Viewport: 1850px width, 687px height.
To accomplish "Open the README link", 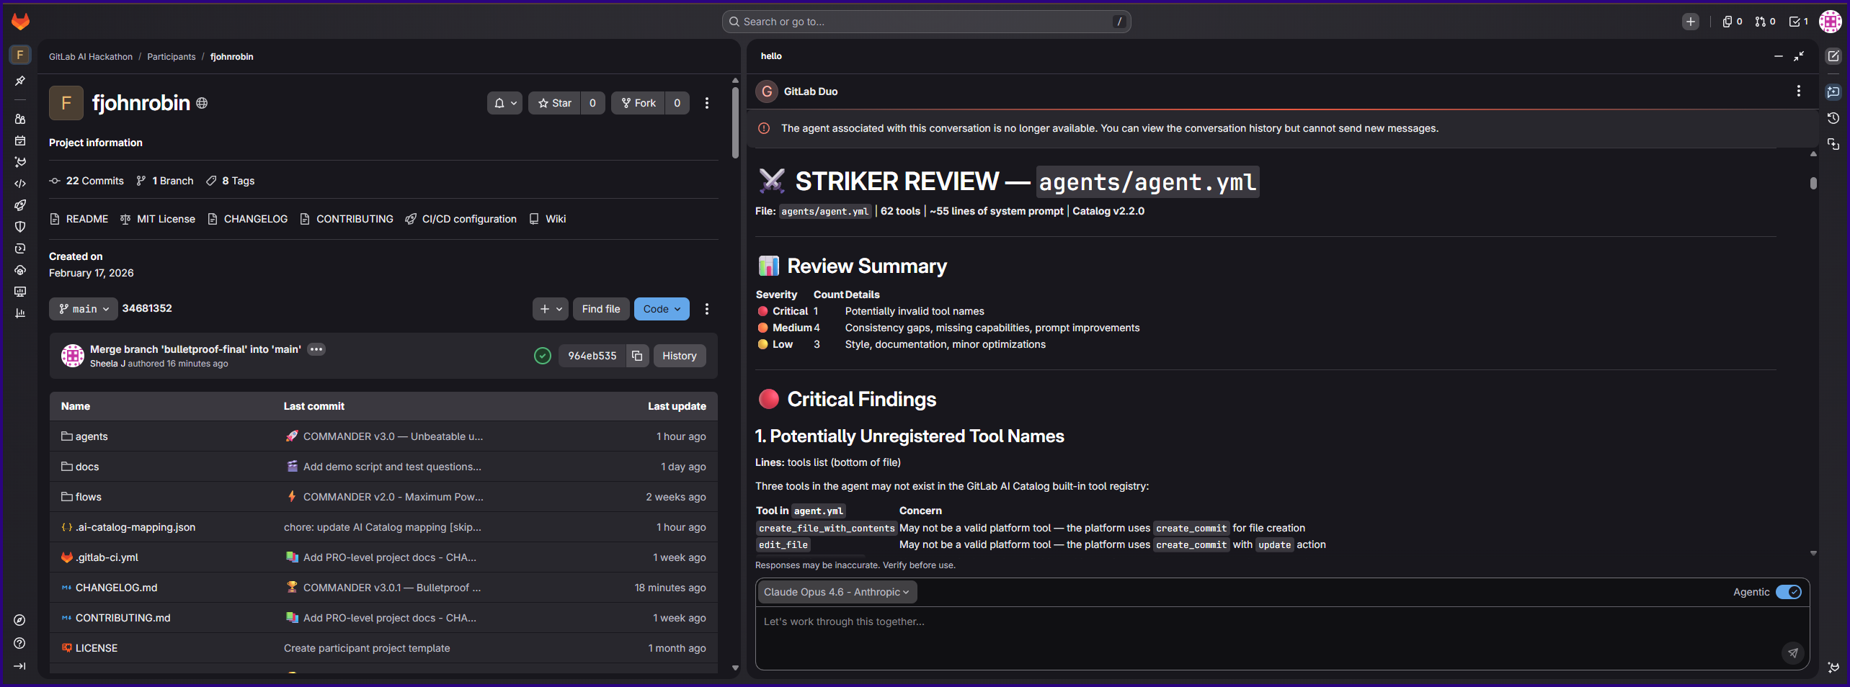I will (79, 219).
